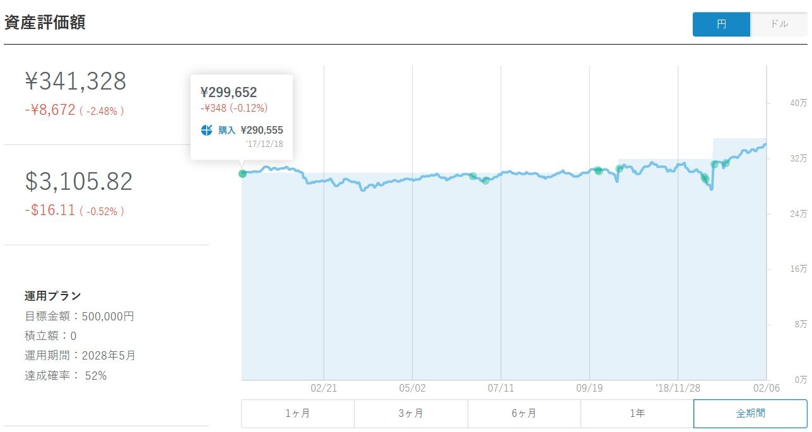Click the $3,105.82 dollar asset value
Viewport: 812px width, 432px height.
click(79, 182)
